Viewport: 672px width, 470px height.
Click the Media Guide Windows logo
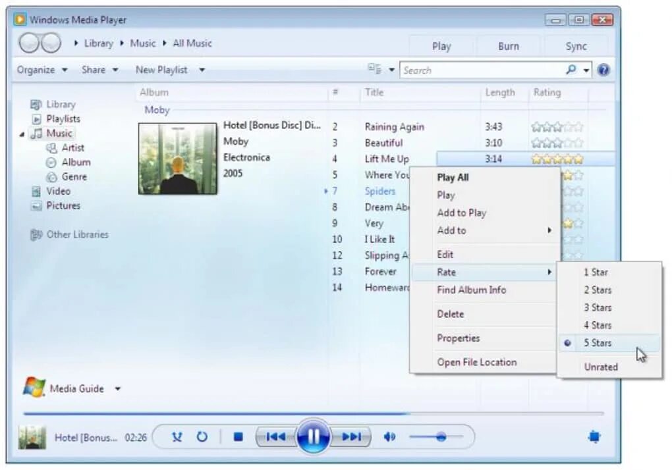(x=34, y=387)
